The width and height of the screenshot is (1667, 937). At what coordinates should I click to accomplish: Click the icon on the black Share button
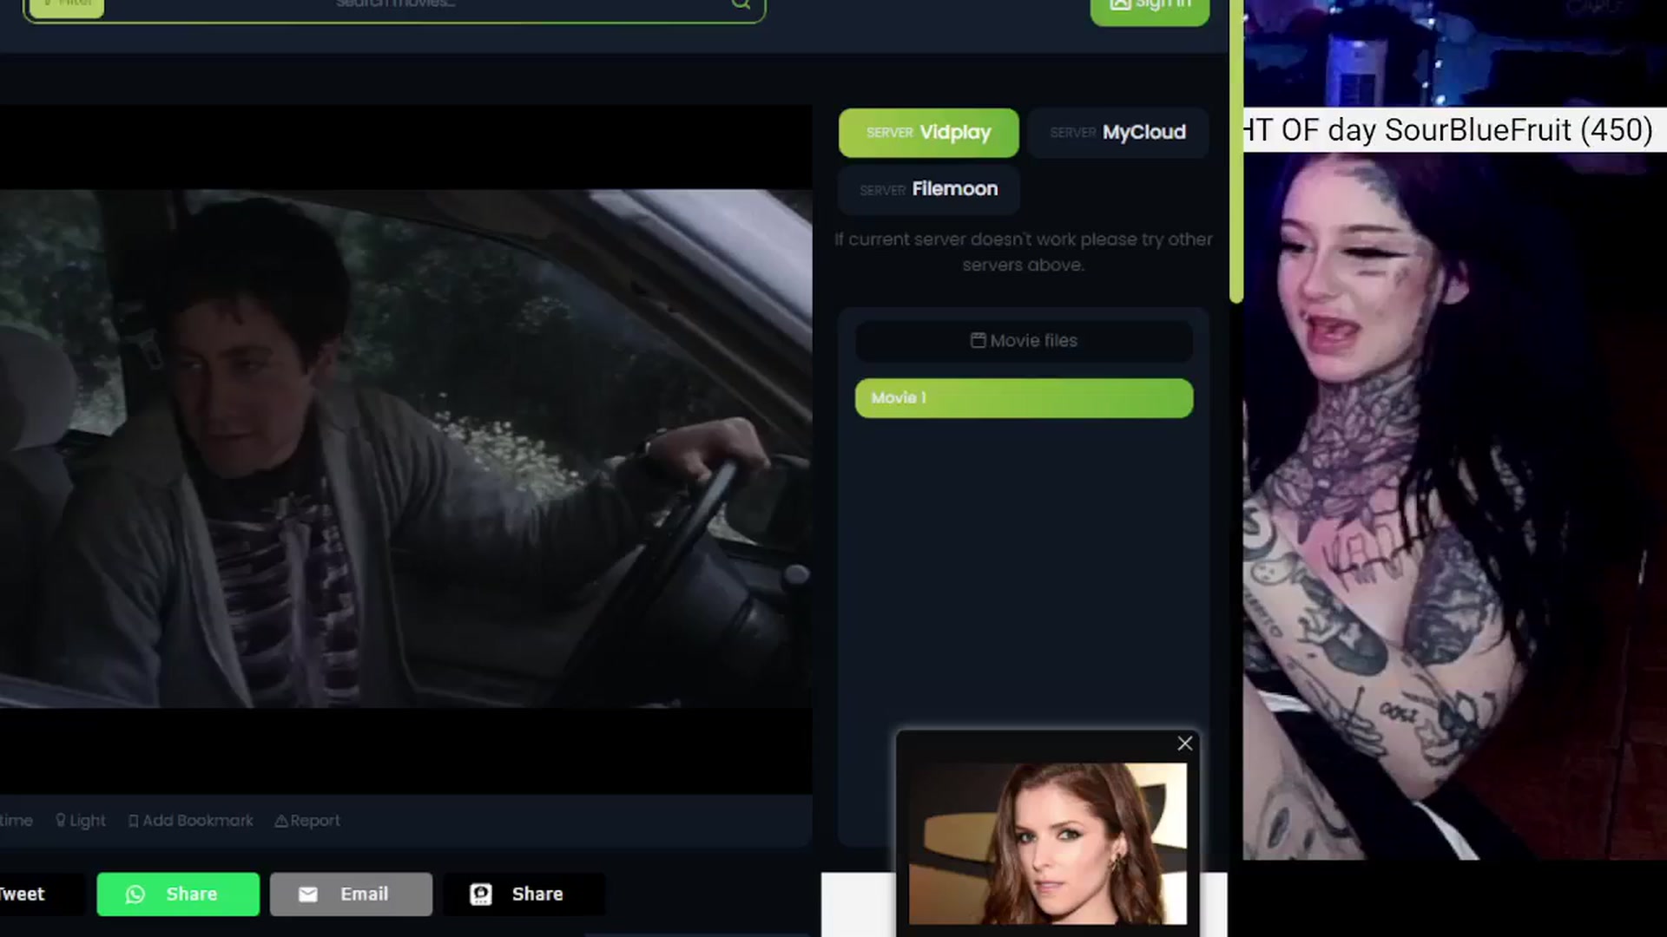[481, 894]
